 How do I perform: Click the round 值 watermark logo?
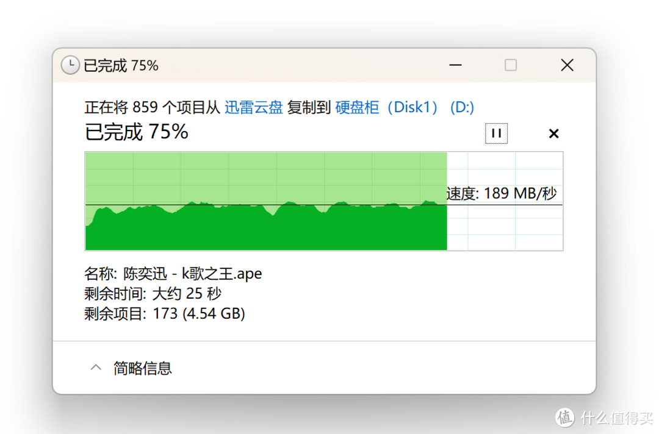click(x=564, y=417)
